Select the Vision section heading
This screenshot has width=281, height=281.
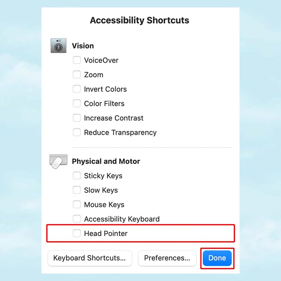[x=83, y=46]
